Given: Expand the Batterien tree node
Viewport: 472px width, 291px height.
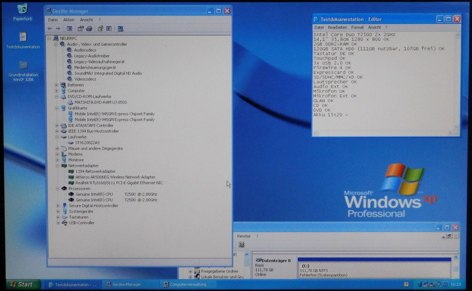Looking at the screenshot, I should click(x=57, y=85).
